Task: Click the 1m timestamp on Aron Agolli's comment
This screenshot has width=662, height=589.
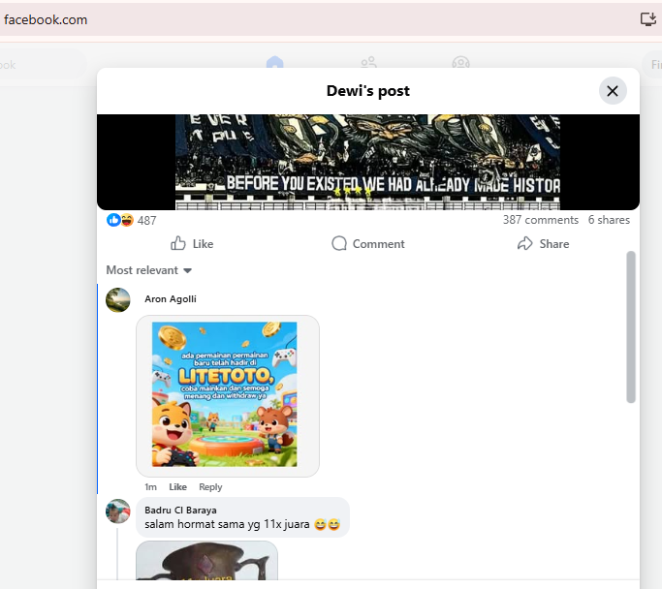Action: point(150,487)
